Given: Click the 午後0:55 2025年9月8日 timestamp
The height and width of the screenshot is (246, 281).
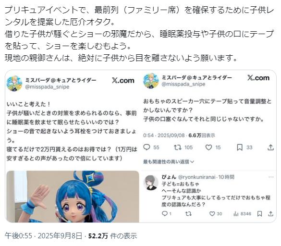Looking at the screenshot, I should [x=44, y=236].
